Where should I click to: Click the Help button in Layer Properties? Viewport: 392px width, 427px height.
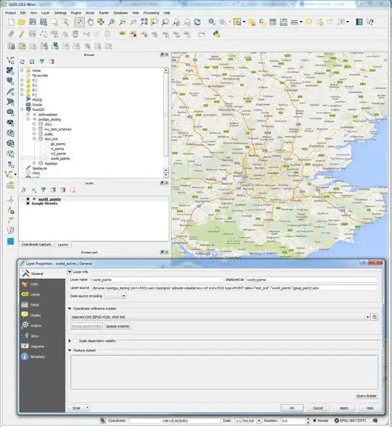tap(369, 408)
